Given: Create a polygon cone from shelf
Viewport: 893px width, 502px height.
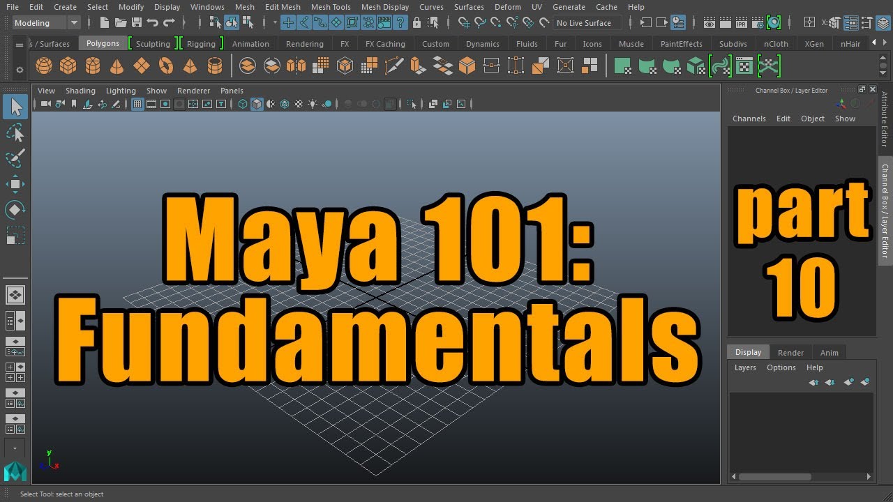Looking at the screenshot, I should click(x=117, y=66).
